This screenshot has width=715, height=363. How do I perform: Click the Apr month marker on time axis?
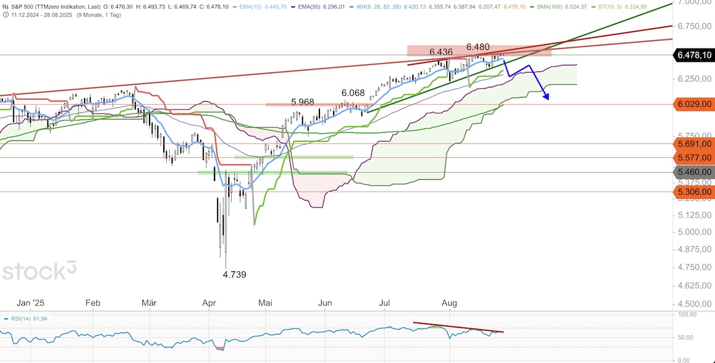209,303
